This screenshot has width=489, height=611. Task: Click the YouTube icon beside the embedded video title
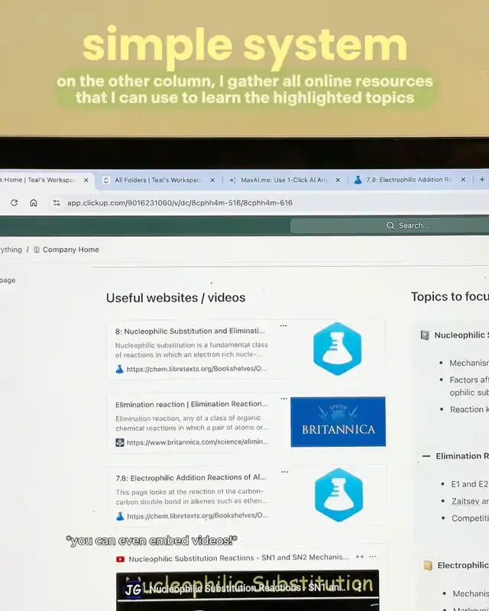pyautogui.click(x=121, y=558)
